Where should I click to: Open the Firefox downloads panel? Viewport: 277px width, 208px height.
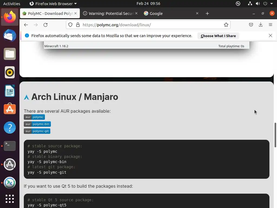pos(260,25)
